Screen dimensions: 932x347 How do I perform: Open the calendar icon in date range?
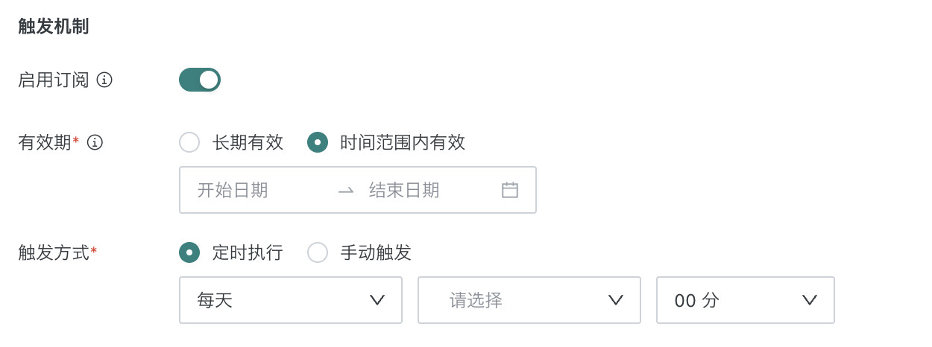pyautogui.click(x=510, y=190)
